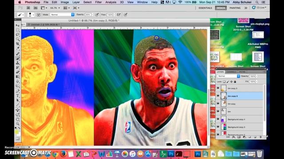Hide the Background copy 3 layer
The width and height of the screenshot is (284, 159).
[x=218, y=127]
